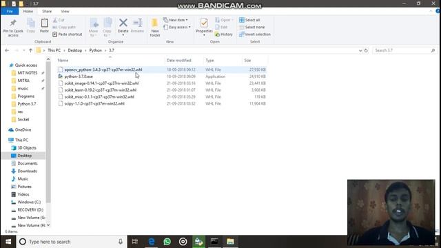441x248 pixels.
Task: Show file History
Action: tap(223, 34)
